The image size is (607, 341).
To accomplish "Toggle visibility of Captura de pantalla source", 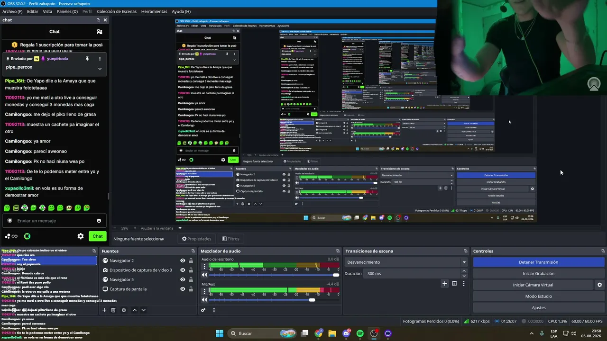I will (x=183, y=289).
